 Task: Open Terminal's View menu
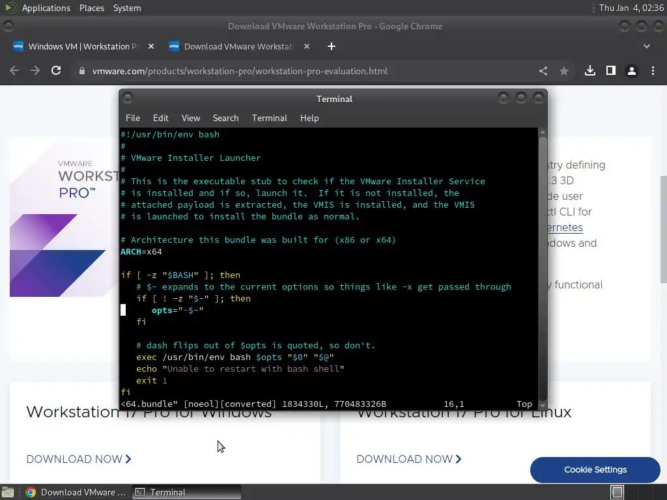tap(191, 118)
